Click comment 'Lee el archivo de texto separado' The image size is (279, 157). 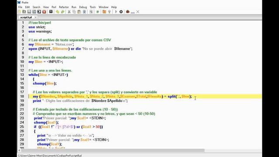(x=70, y=40)
